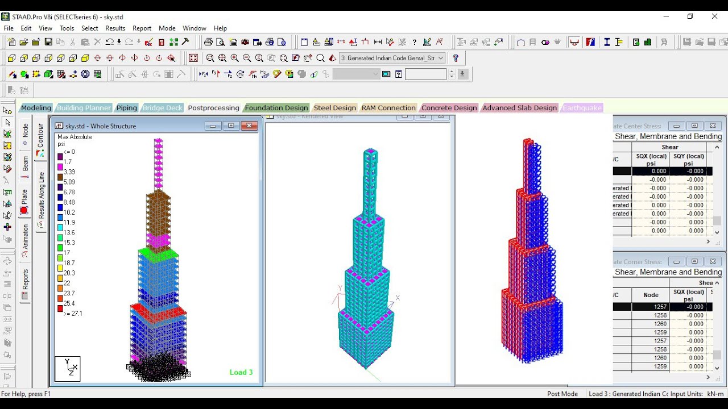
Task: Click the Zoom Out minus magnifier
Action: pyautogui.click(x=247, y=58)
